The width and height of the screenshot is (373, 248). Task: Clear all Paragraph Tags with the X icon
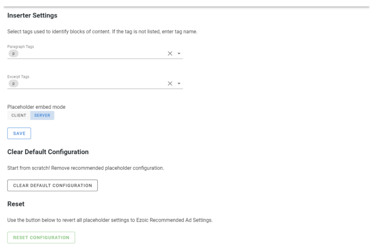coord(170,54)
